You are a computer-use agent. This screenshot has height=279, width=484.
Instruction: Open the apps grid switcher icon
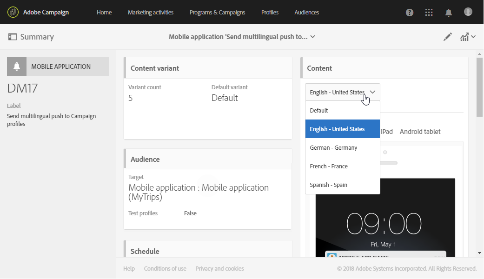[x=429, y=13]
